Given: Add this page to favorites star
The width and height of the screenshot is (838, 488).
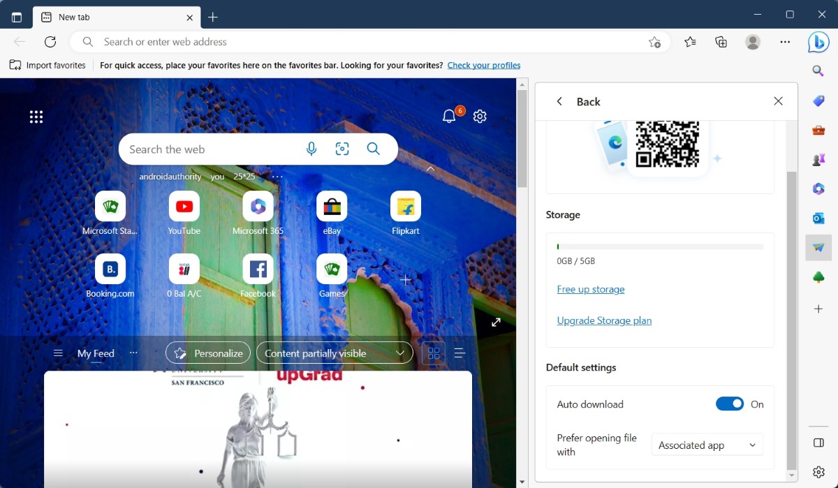Looking at the screenshot, I should point(654,42).
